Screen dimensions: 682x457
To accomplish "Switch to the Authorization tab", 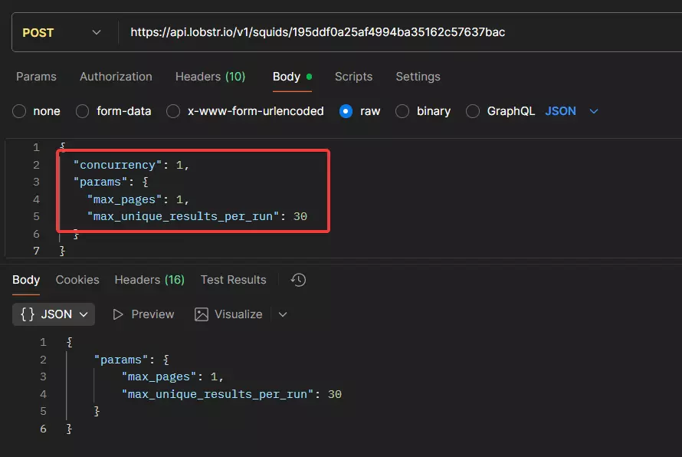I will point(116,77).
